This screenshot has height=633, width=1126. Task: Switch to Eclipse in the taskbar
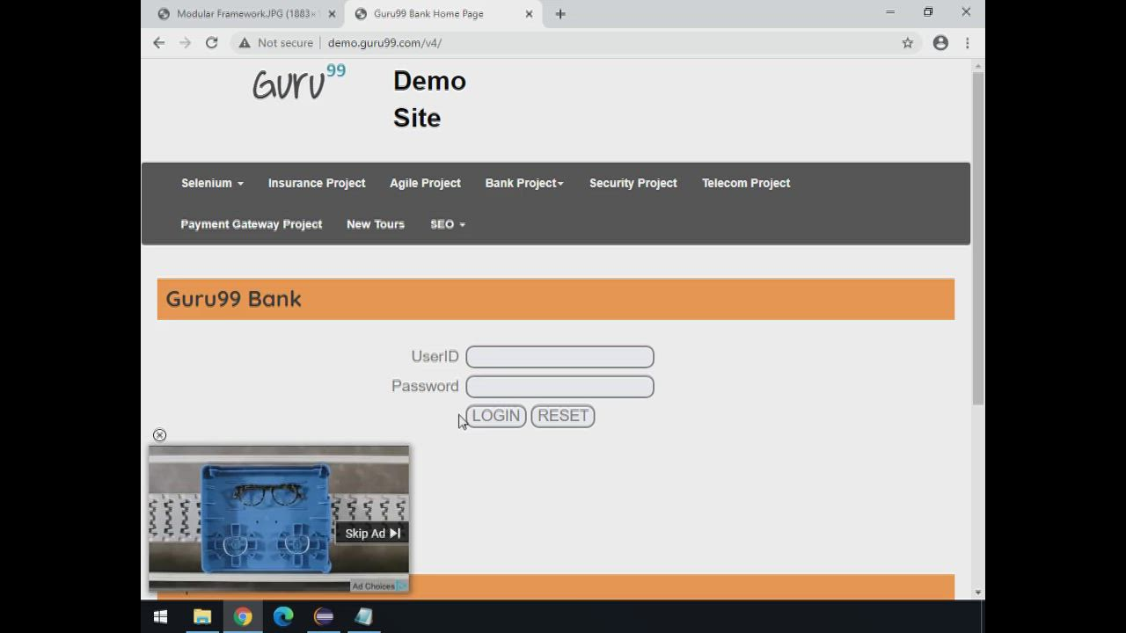click(324, 616)
